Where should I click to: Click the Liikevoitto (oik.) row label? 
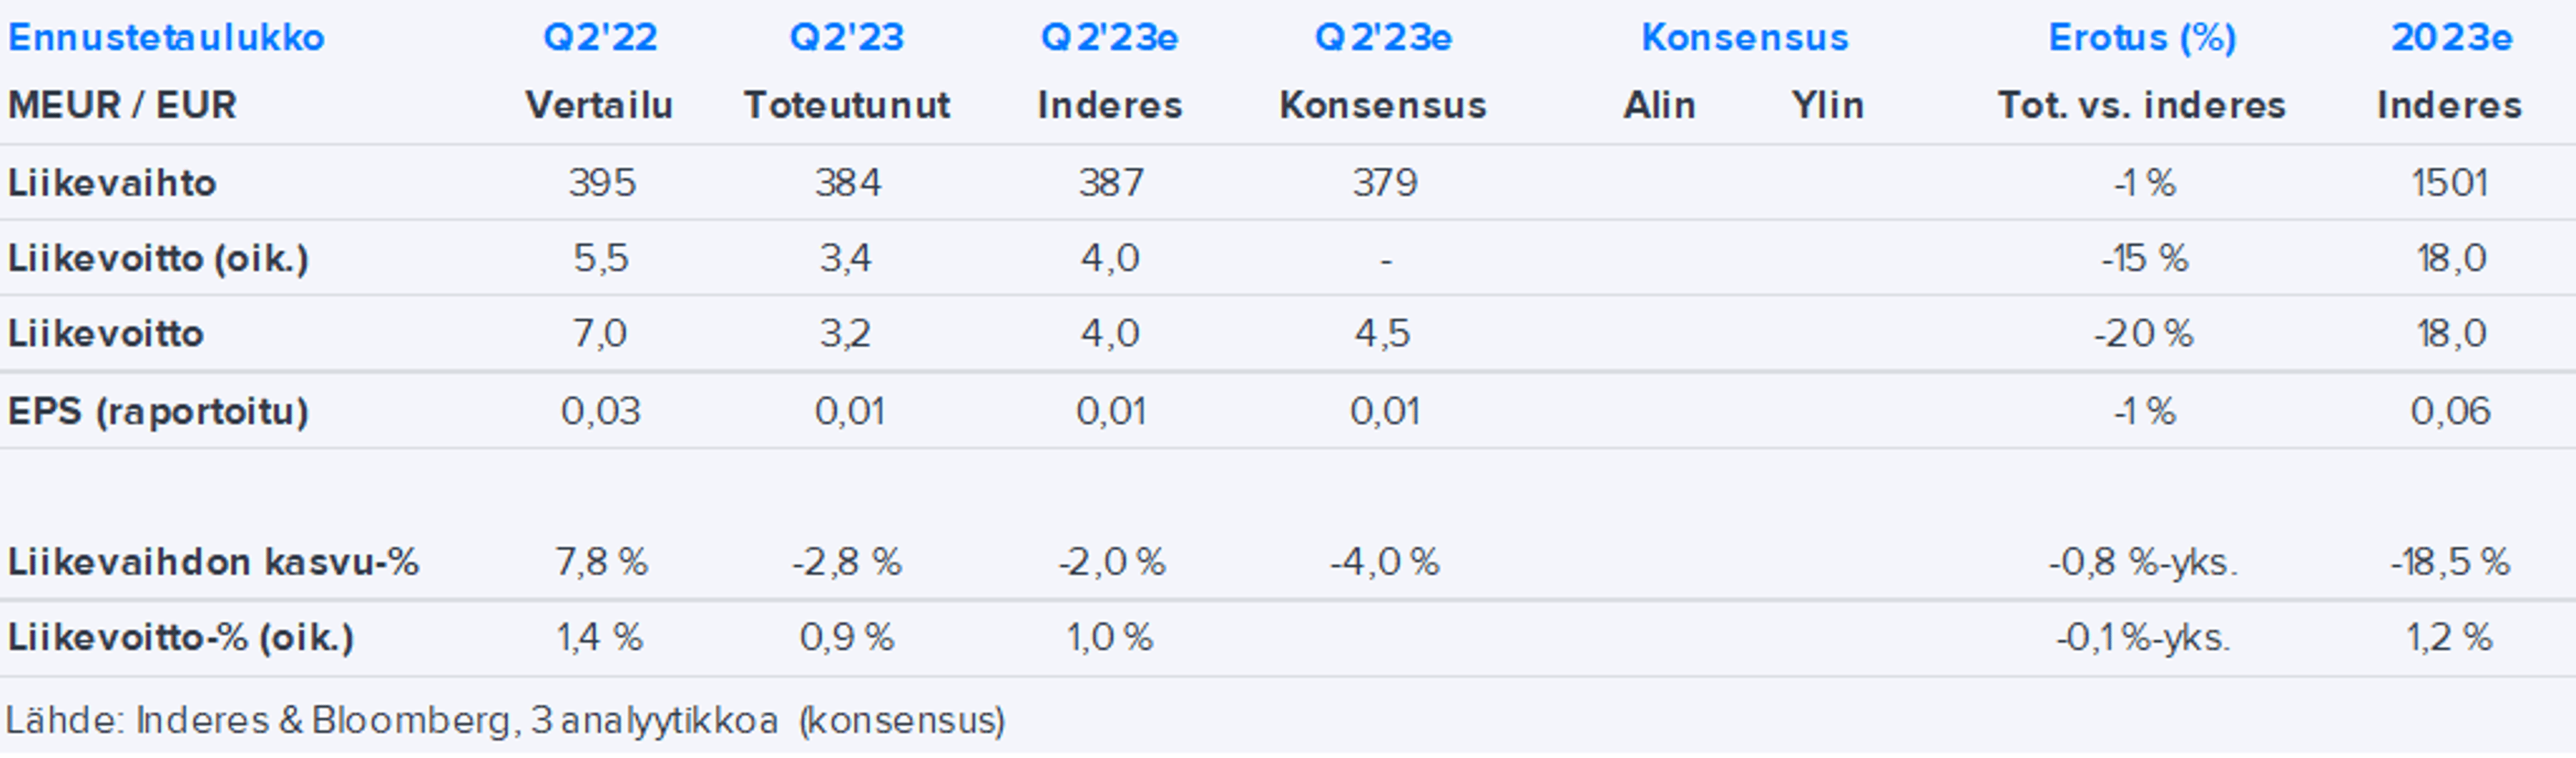coord(158,259)
